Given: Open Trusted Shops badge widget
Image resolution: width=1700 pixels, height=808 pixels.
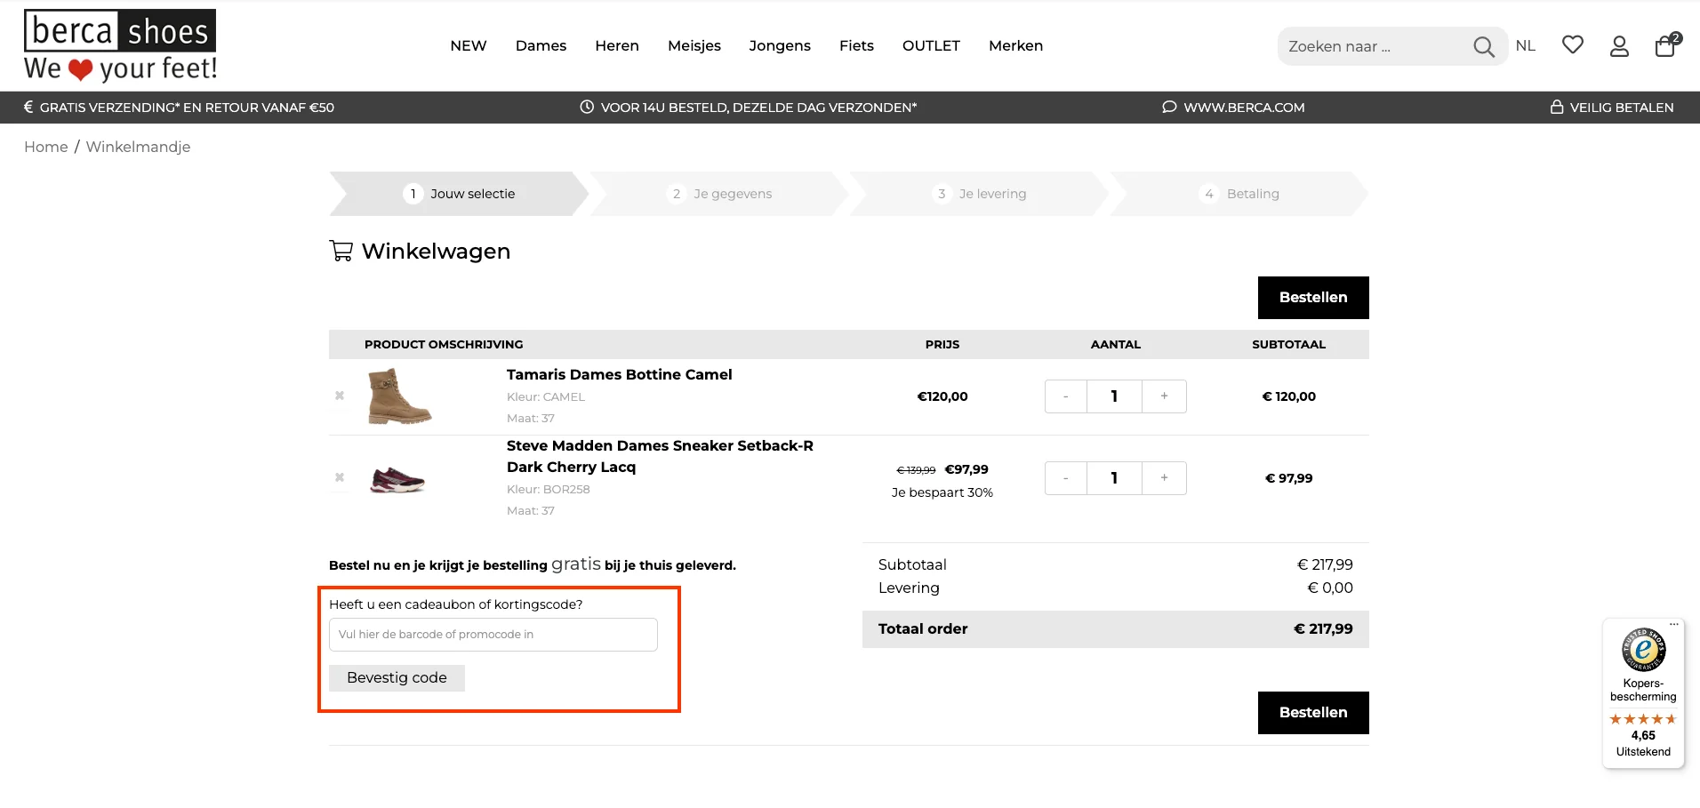Looking at the screenshot, I should pos(1643,693).
